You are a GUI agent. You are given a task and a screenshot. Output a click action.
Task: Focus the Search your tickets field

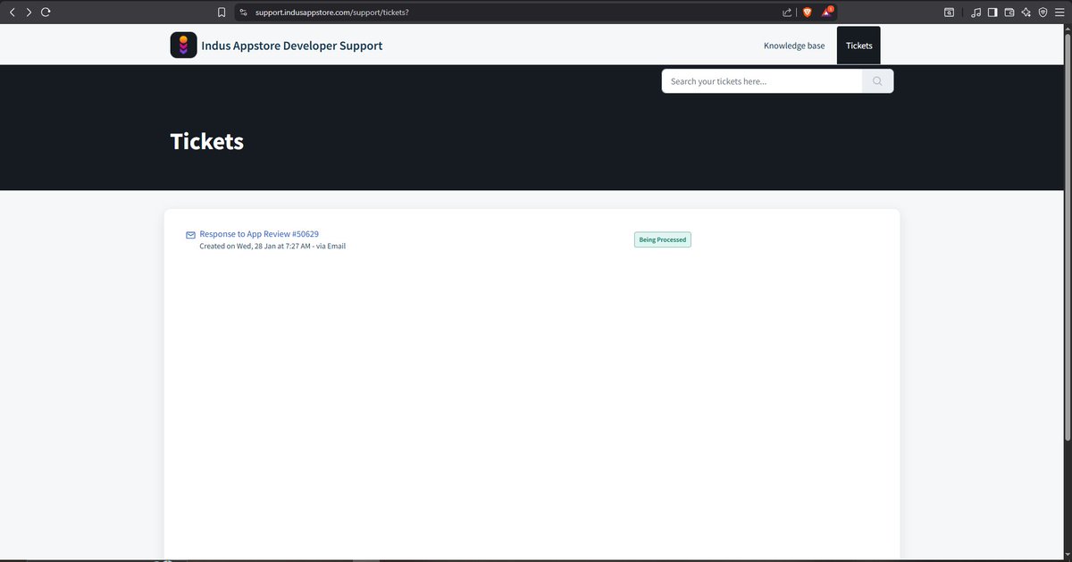(x=762, y=81)
